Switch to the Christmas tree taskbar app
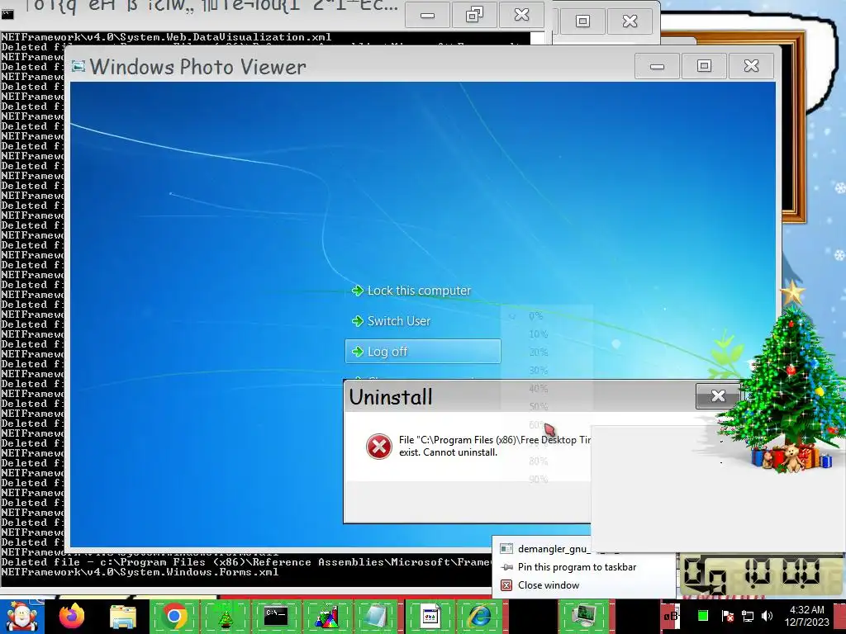Image resolution: width=846 pixels, height=634 pixels. point(226,616)
